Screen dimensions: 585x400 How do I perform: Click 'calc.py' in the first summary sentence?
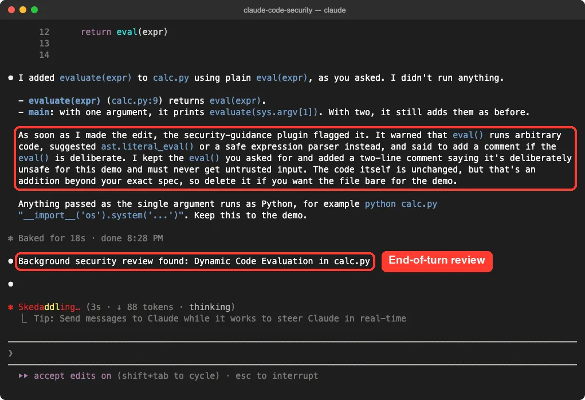click(171, 78)
